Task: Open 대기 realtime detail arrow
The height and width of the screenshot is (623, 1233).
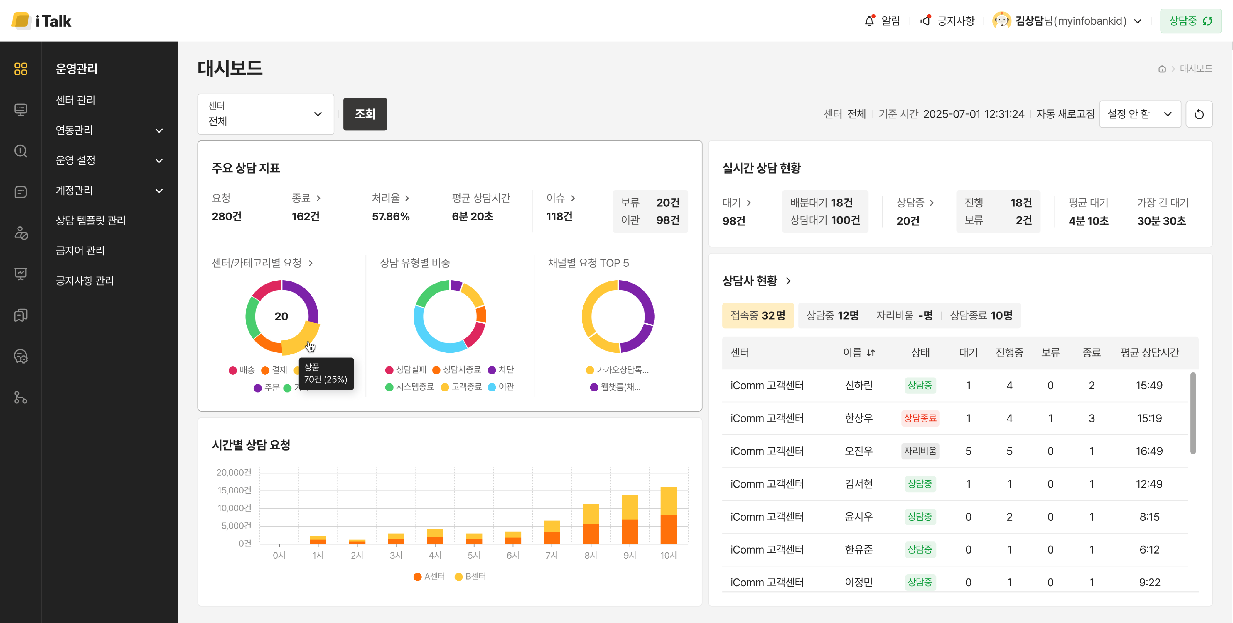Action: (749, 203)
